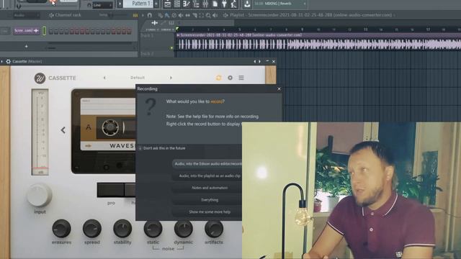Click the orange record link in dialog question
Image resolution: width=461 pixels, height=259 pixels.
(217, 101)
